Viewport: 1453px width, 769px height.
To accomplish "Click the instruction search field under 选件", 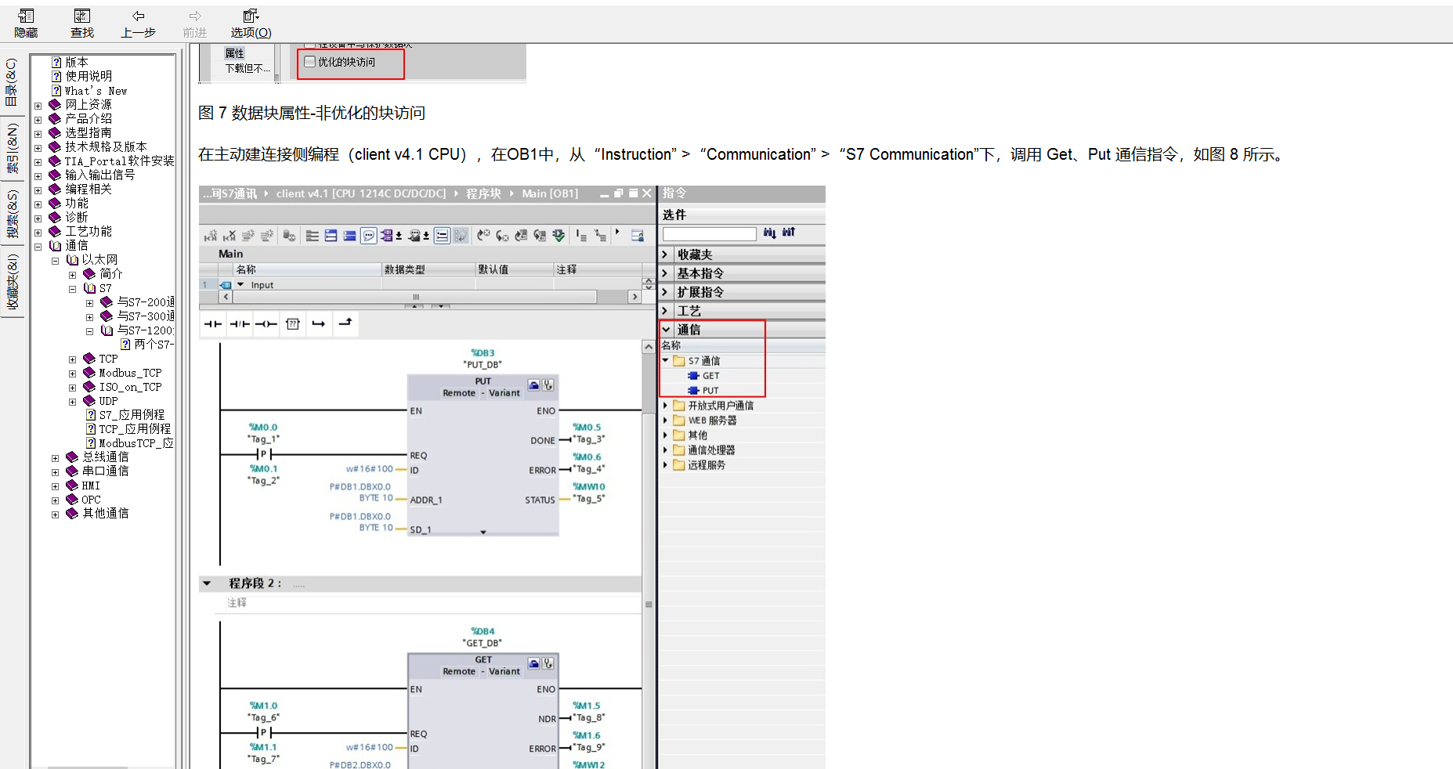I will [x=709, y=234].
